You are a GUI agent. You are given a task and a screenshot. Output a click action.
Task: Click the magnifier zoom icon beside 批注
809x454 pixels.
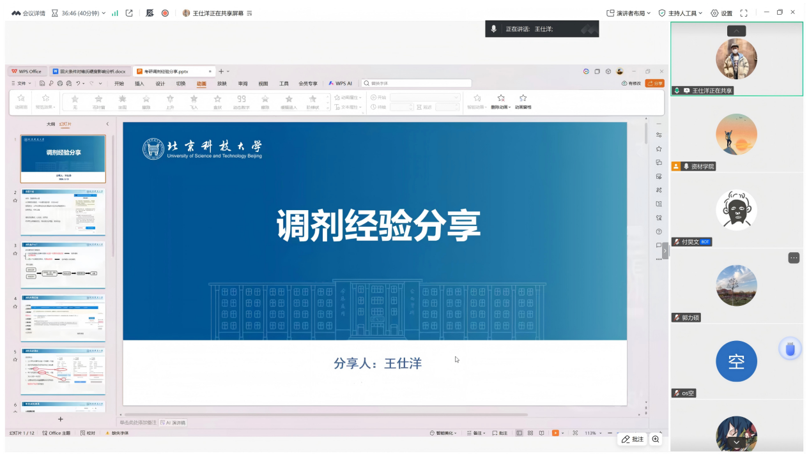click(656, 439)
